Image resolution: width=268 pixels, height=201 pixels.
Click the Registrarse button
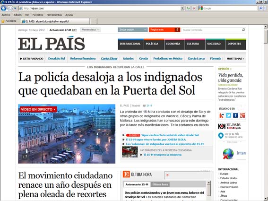pyautogui.click(x=162, y=30)
